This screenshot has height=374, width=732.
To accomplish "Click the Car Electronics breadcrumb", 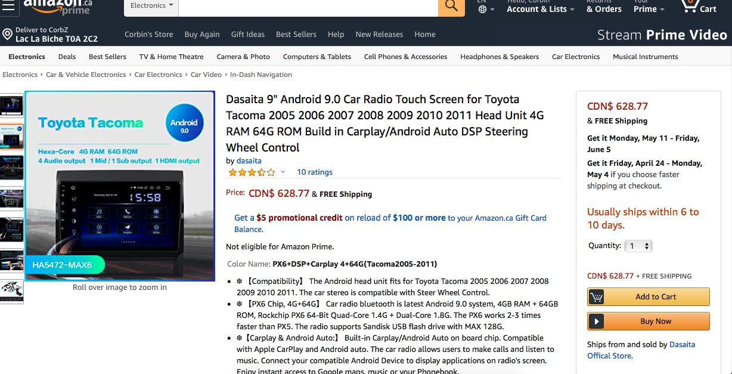I will (x=158, y=75).
